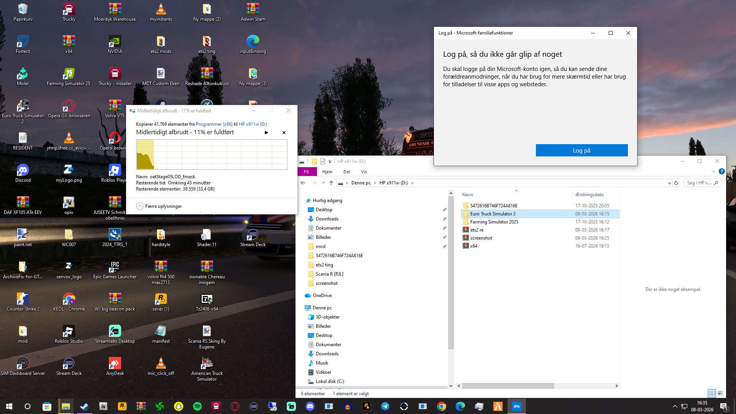Click the refresh icon beside address bar

[x=676, y=183]
